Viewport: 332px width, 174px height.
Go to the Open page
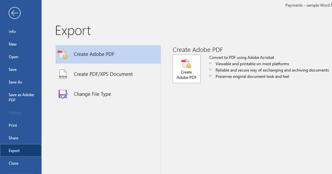point(13,57)
